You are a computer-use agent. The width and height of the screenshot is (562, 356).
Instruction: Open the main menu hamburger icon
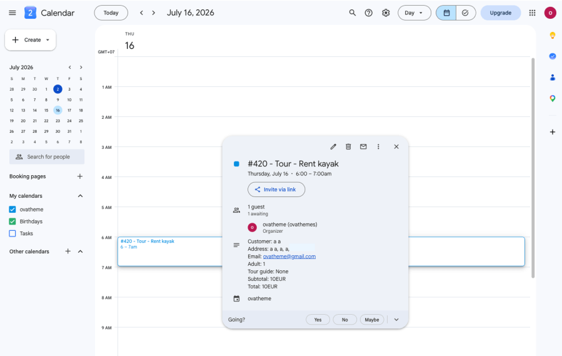pos(12,13)
